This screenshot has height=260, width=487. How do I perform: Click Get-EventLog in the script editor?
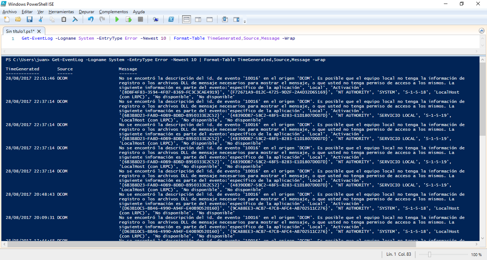(37, 38)
